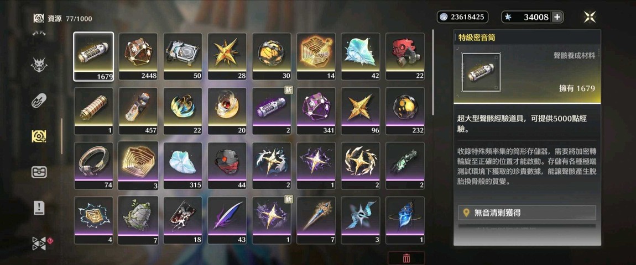Open the exclamation quest items category
636x265 pixels.
pyautogui.click(x=39, y=208)
